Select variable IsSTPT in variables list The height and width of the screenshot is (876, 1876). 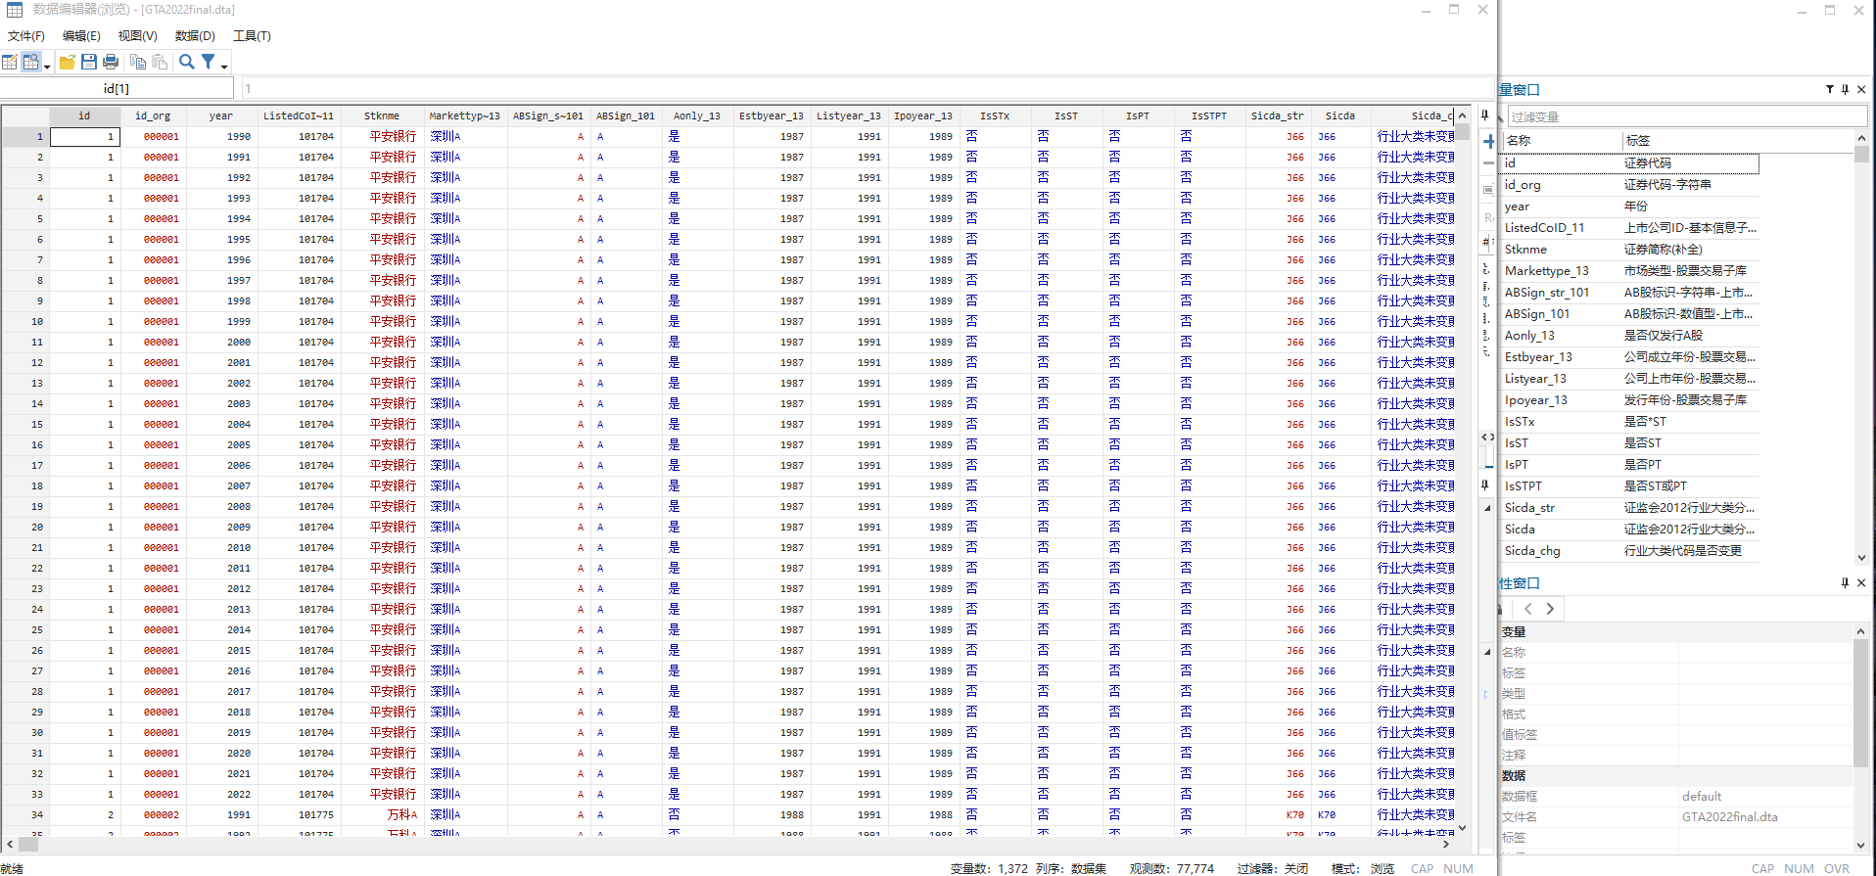(x=1629, y=486)
